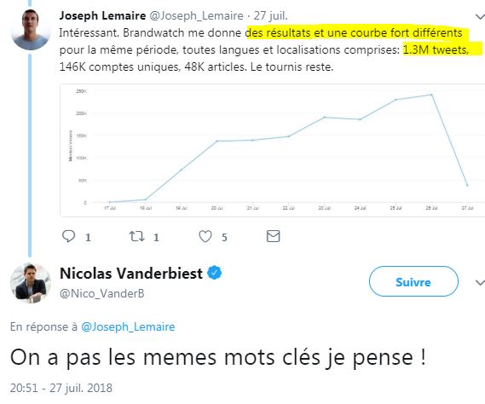Click the Nicolas Vanderbiest display name
The width and height of the screenshot is (485, 404).
(x=131, y=273)
